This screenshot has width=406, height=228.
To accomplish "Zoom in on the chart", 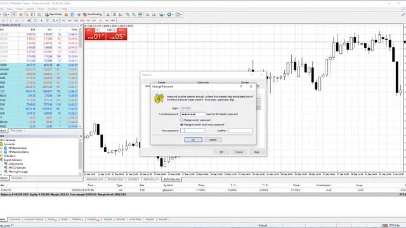I will pos(128,15).
